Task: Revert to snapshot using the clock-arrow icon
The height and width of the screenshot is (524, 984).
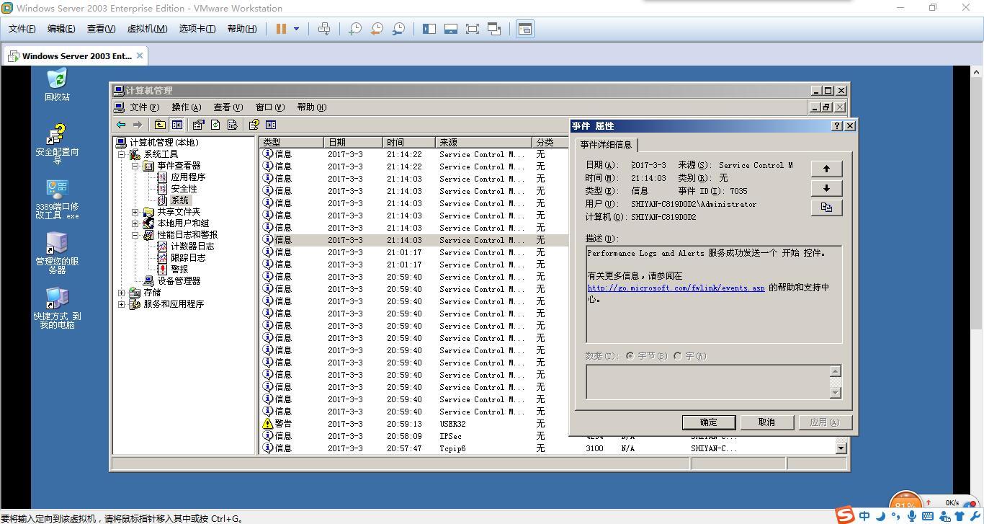Action: tap(377, 29)
